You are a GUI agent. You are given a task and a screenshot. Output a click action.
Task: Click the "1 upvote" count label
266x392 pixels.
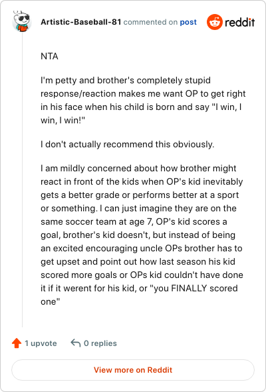pyautogui.click(x=41, y=343)
